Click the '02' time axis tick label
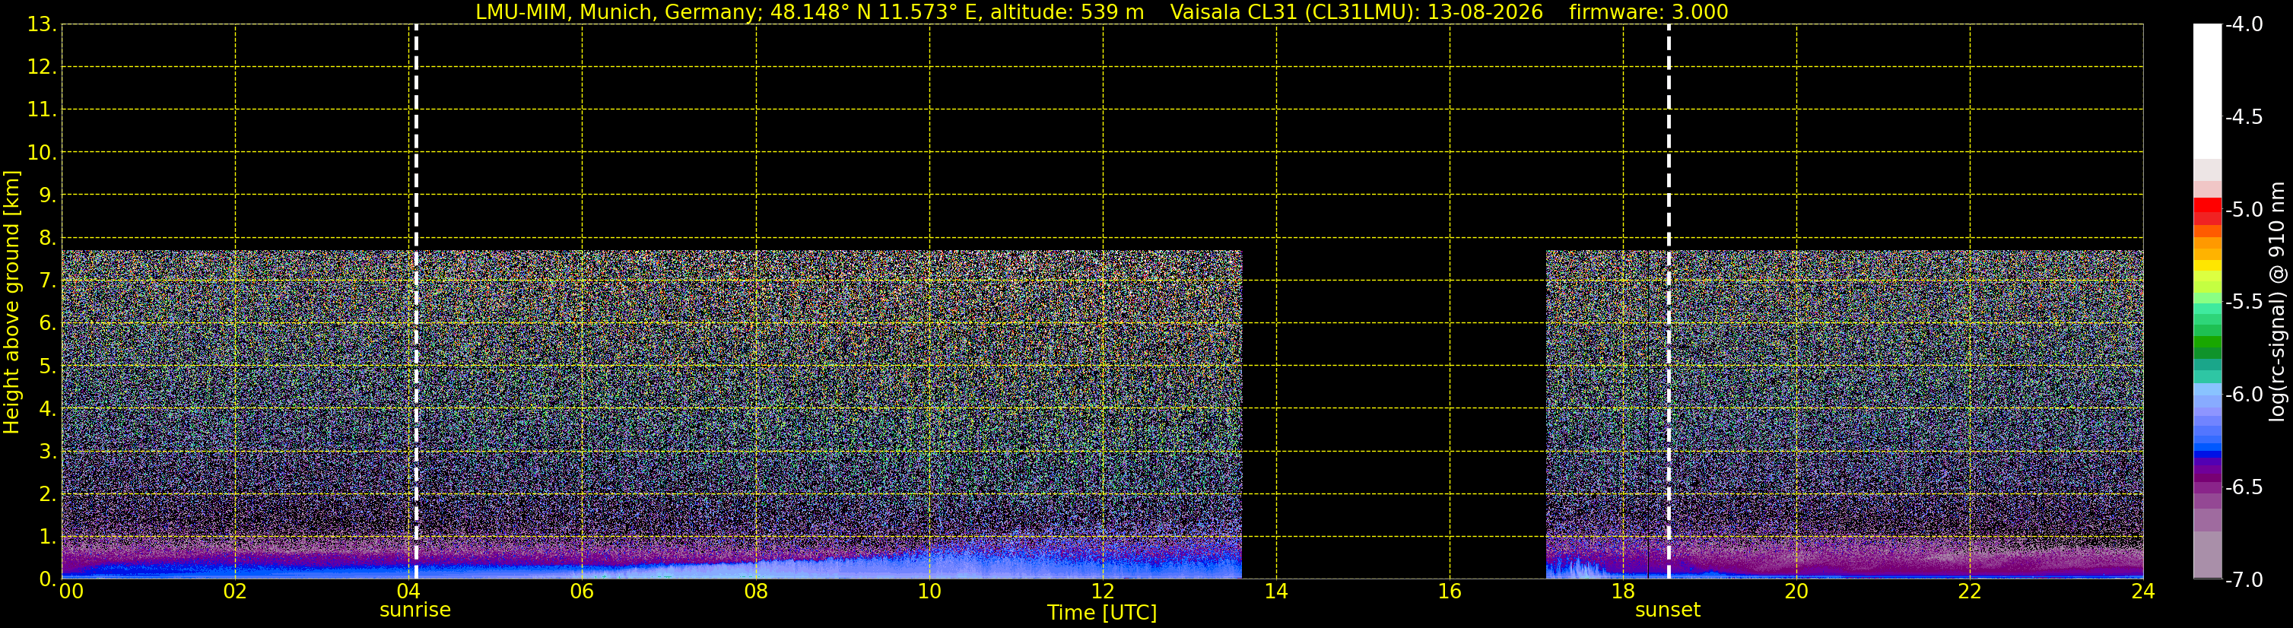Image resolution: width=2293 pixels, height=628 pixels. [235, 592]
